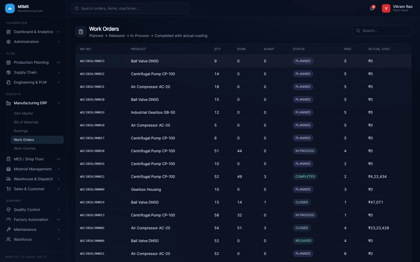Click magnifier icon in Work Orders search
The height and width of the screenshot is (262, 420).
[x=358, y=31]
